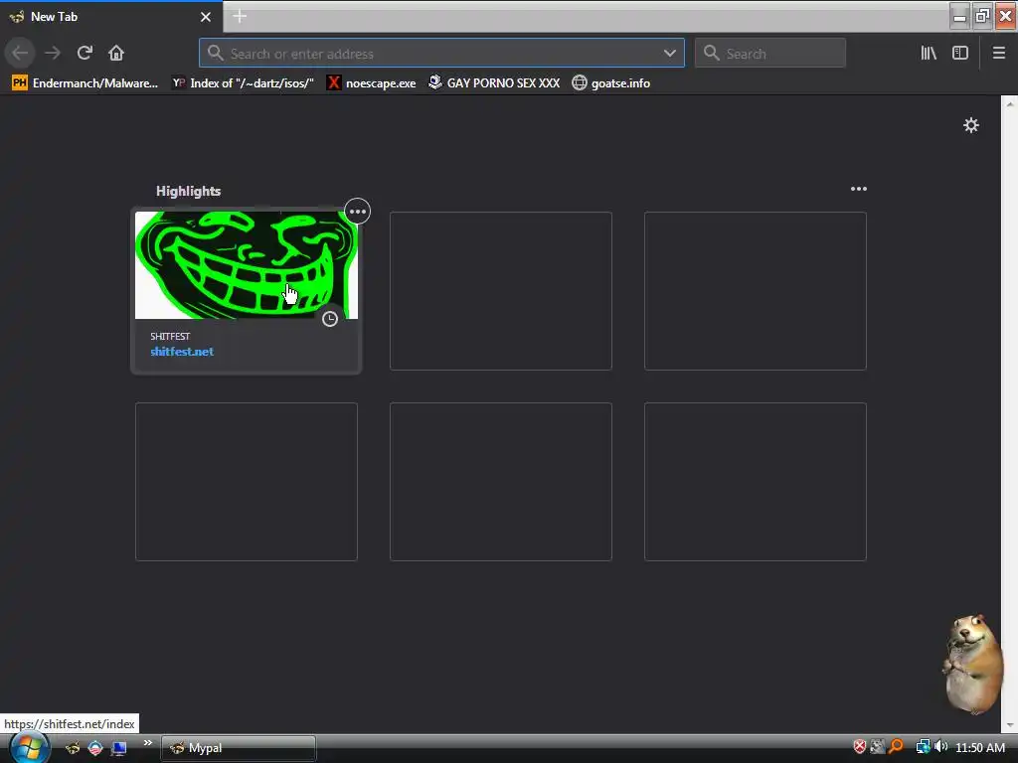Expand the quick launch overflow chevron
Image resolution: width=1018 pixels, height=763 pixels.
tap(148, 743)
